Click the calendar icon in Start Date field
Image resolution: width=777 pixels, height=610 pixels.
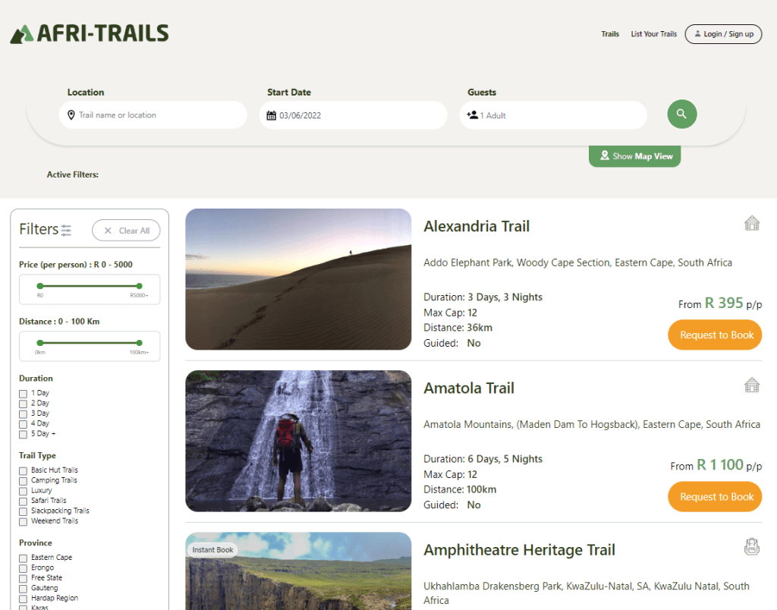click(272, 115)
